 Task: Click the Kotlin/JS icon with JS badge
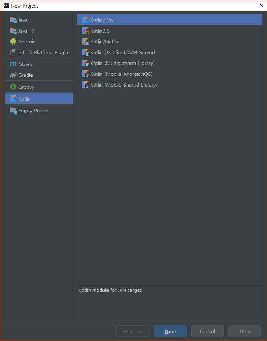coord(85,31)
